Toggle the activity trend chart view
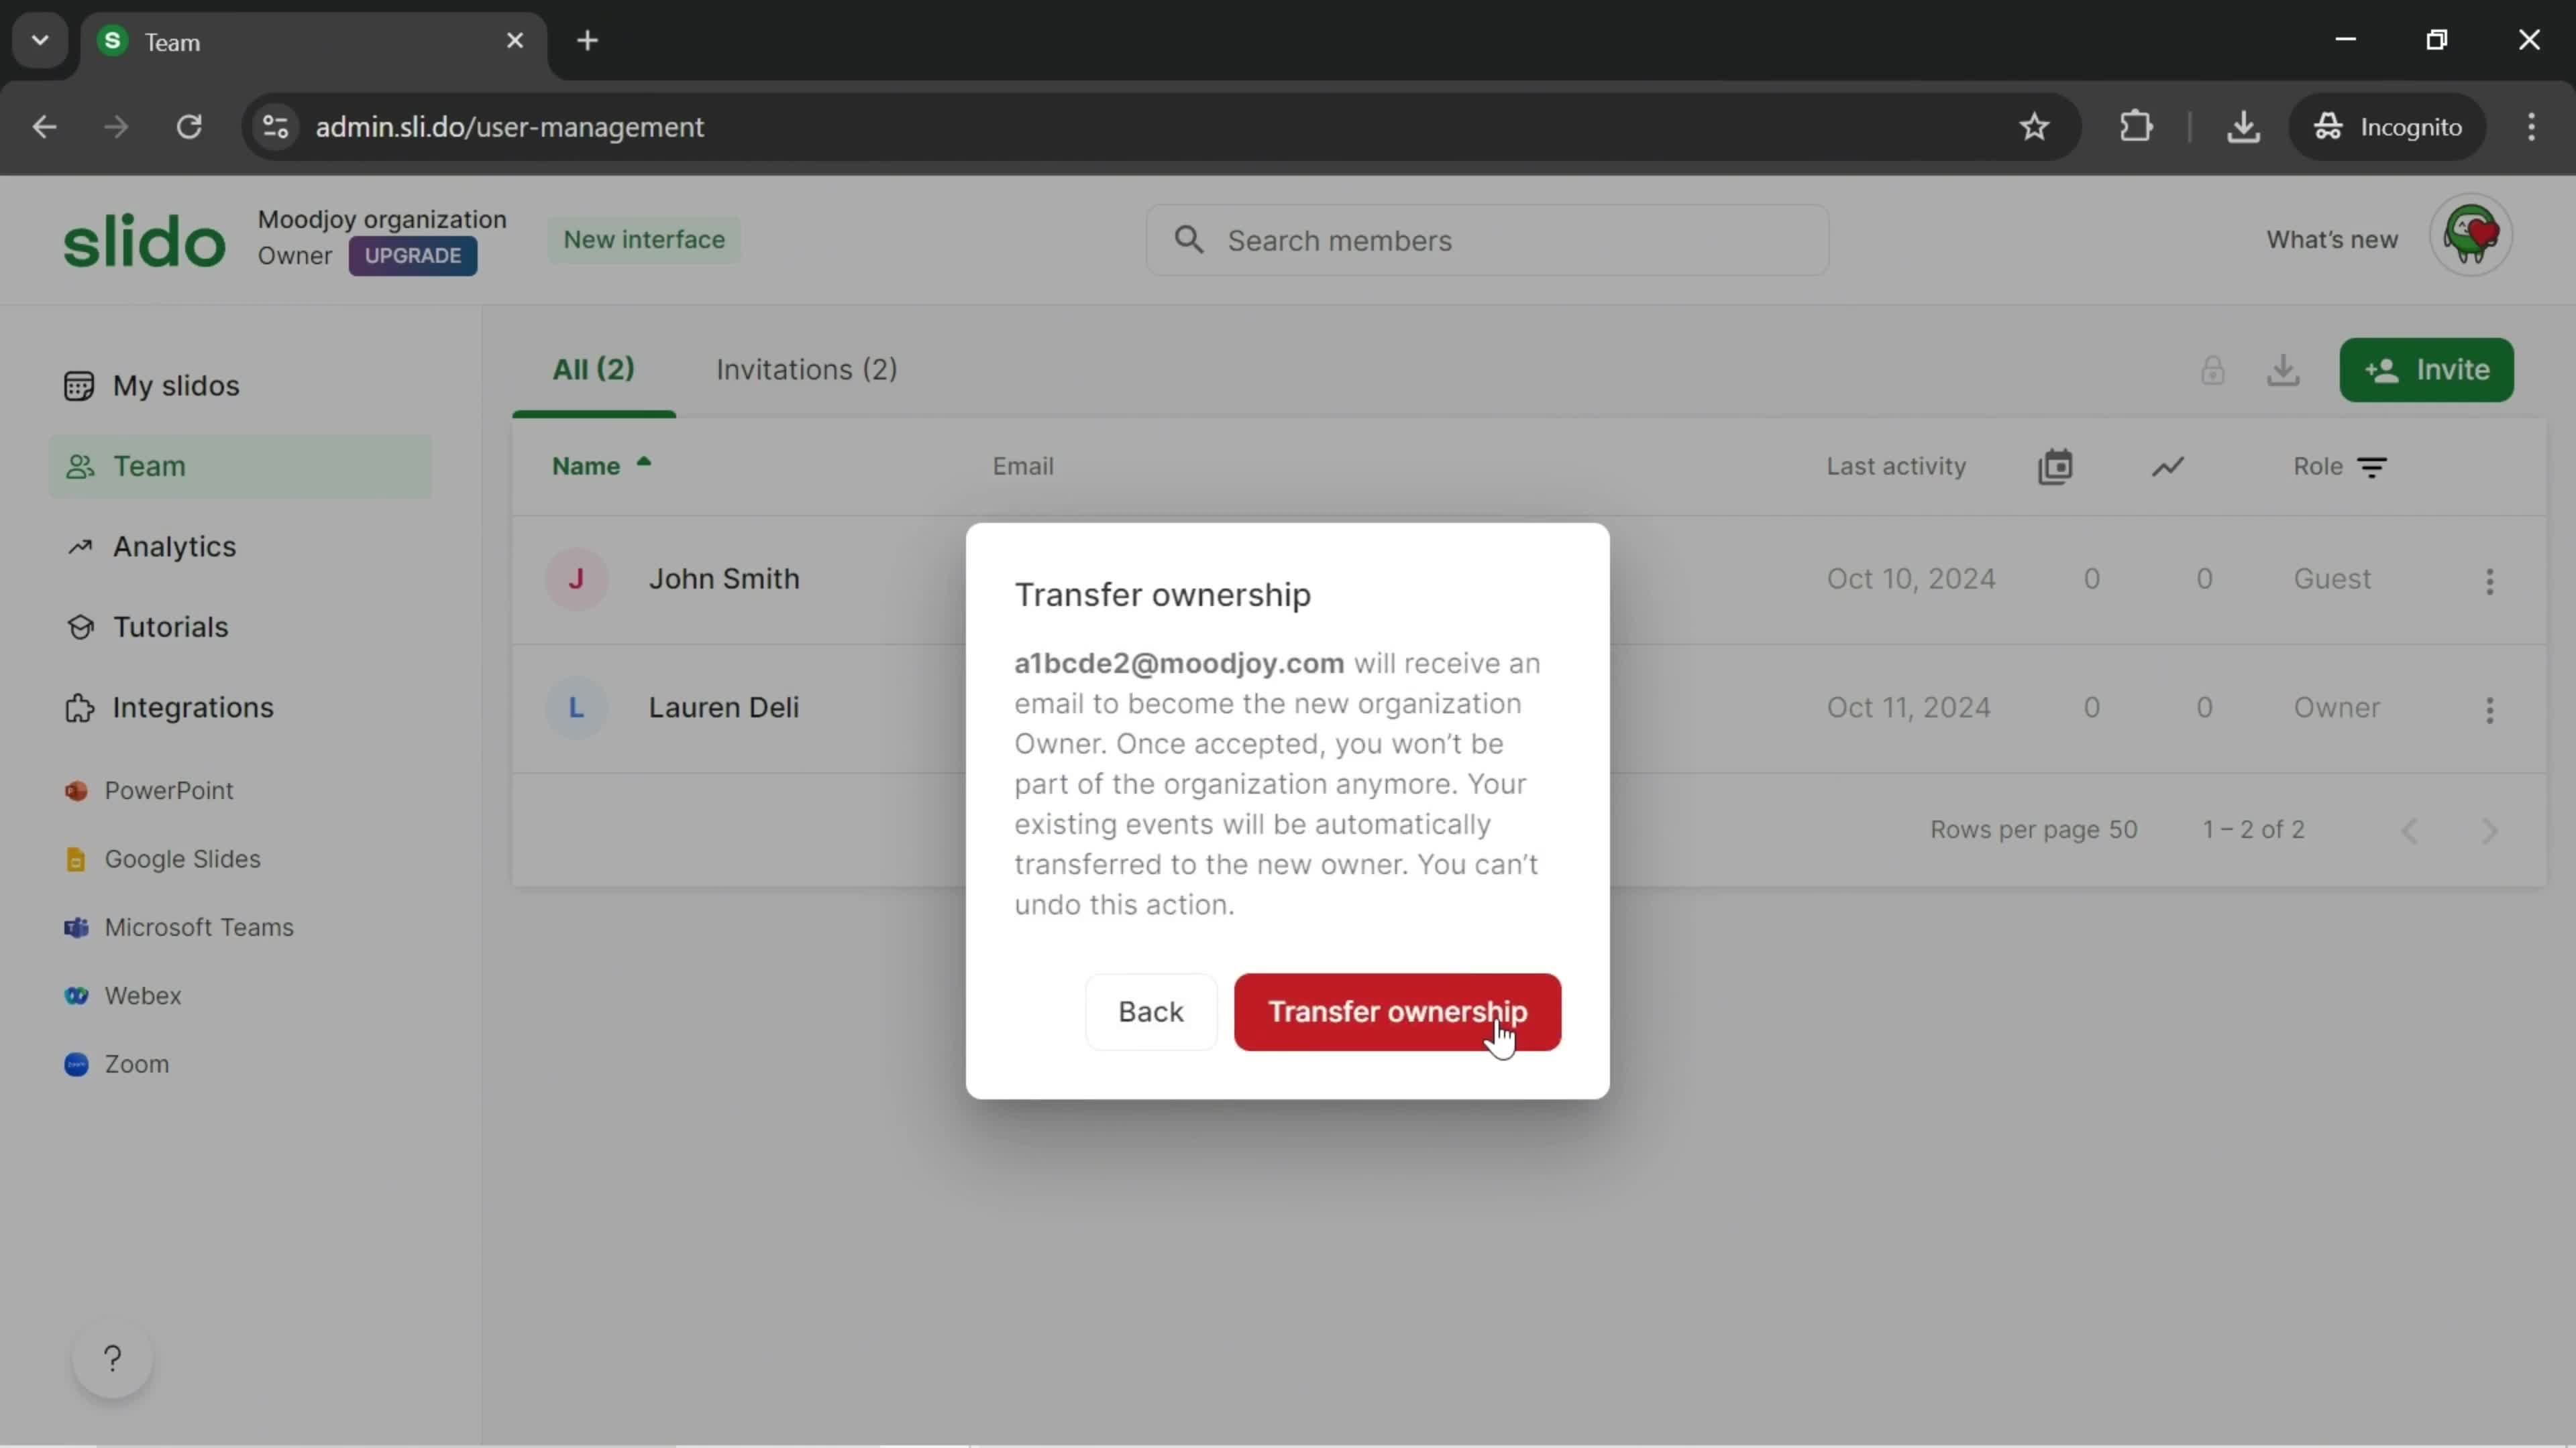This screenshot has width=2576, height=1448. (x=2167, y=465)
